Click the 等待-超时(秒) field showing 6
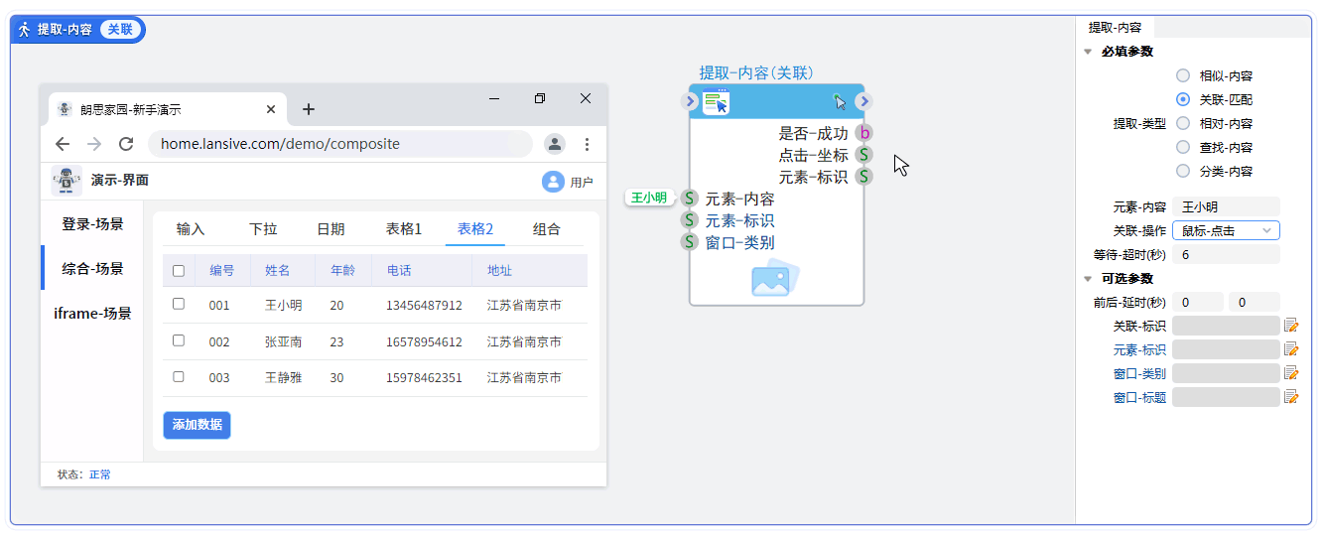Screen dimensions: 1322x538 (x=1226, y=254)
